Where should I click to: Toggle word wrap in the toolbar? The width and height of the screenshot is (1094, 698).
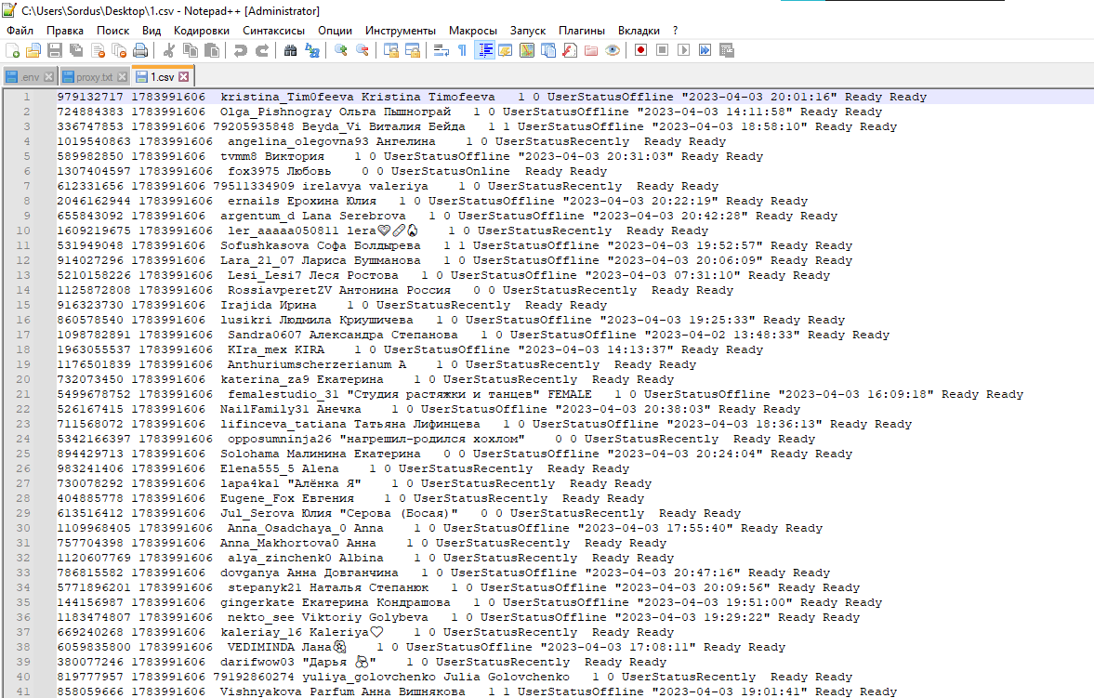[442, 50]
